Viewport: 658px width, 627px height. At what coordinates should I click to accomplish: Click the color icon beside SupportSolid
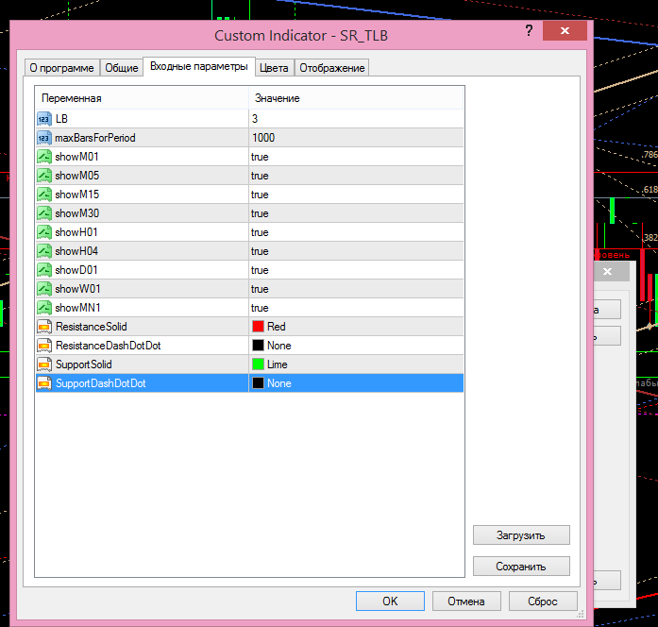(x=44, y=364)
